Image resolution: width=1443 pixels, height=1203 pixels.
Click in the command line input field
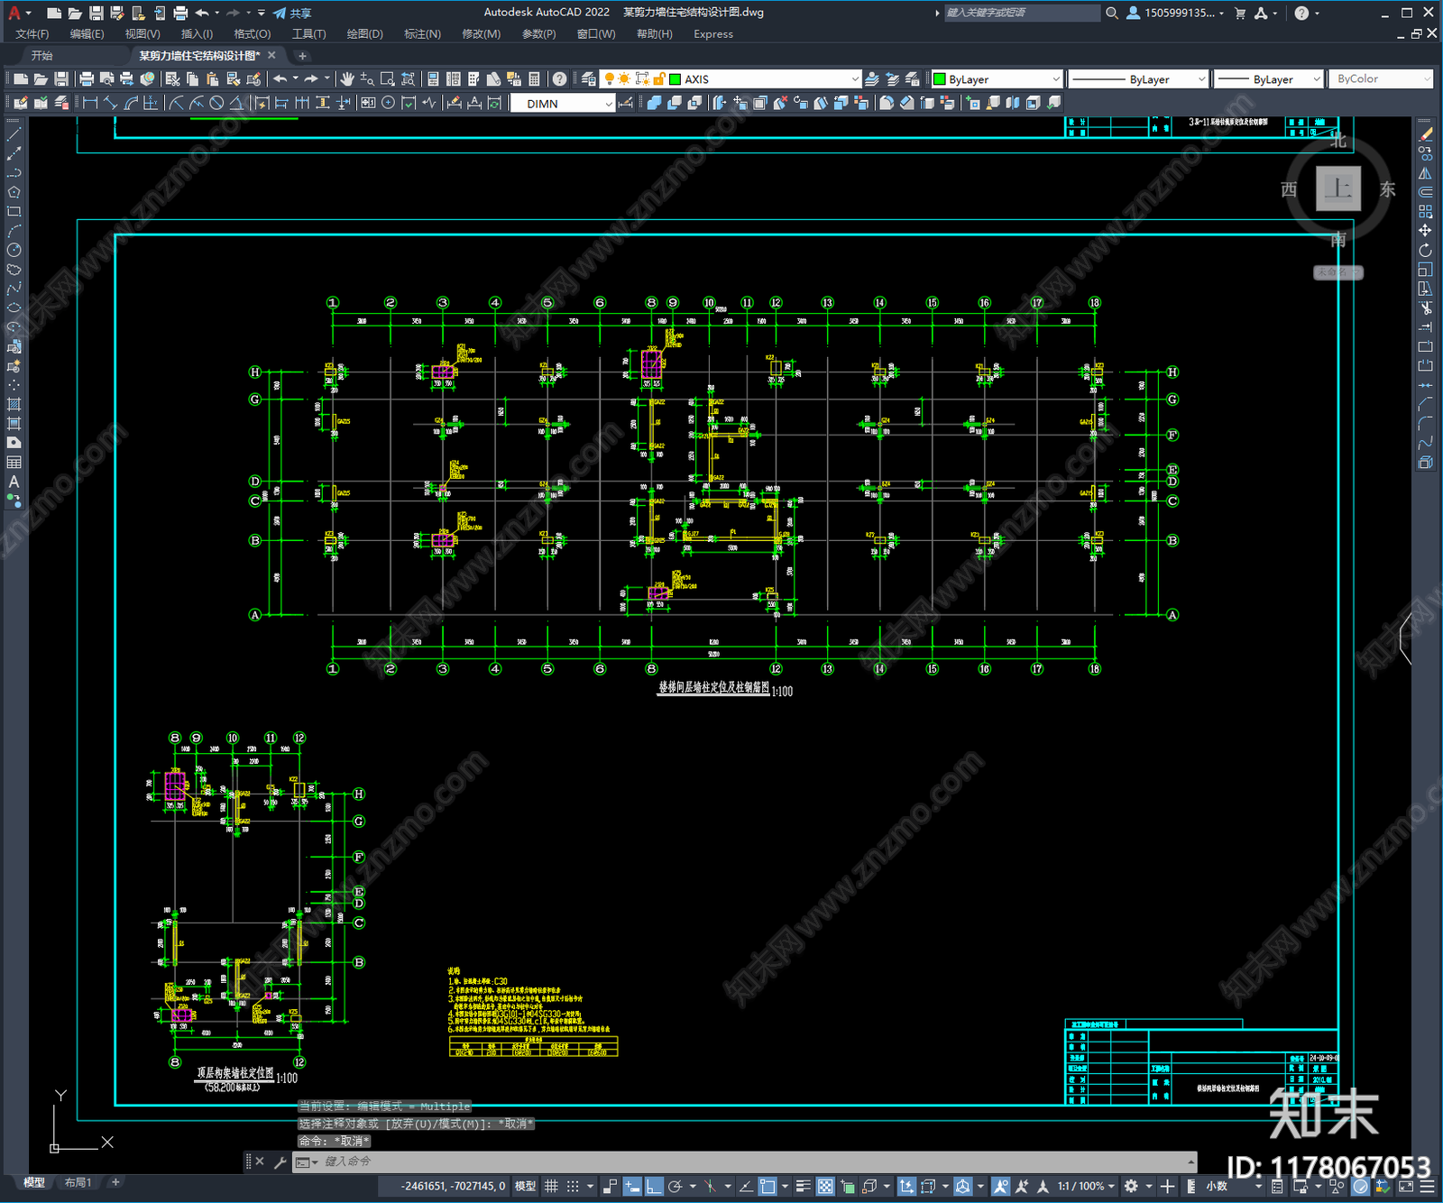[x=754, y=1162]
